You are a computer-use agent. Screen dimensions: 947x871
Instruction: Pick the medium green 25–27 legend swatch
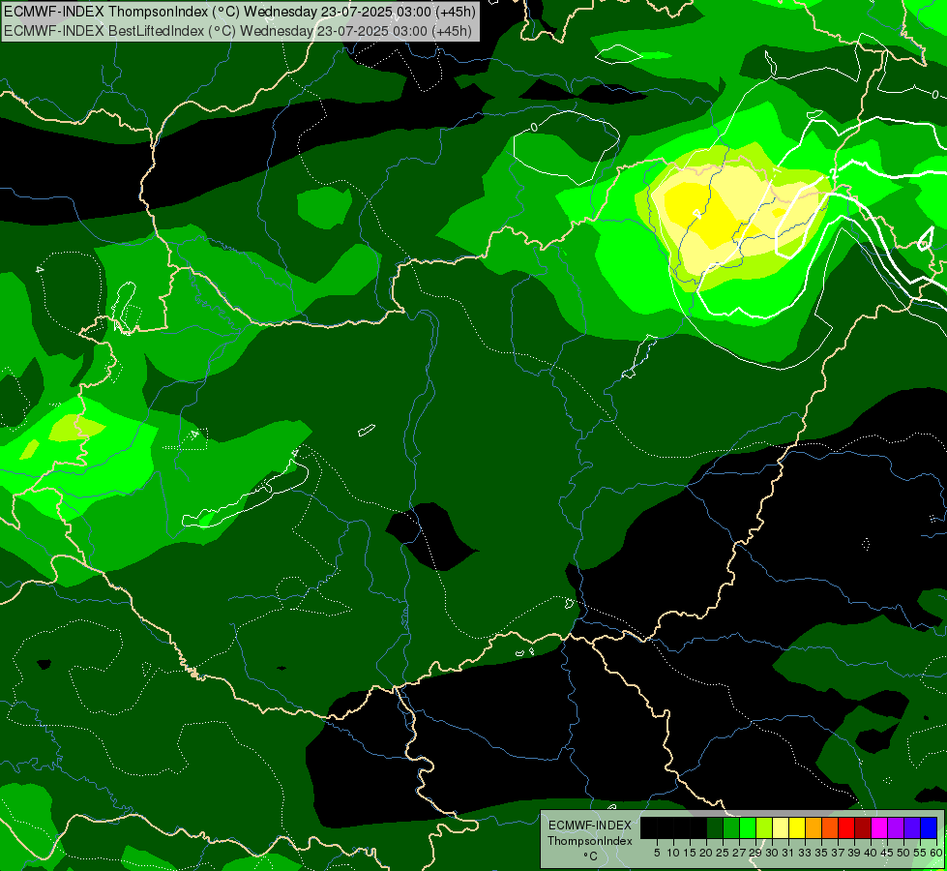pyautogui.click(x=731, y=827)
